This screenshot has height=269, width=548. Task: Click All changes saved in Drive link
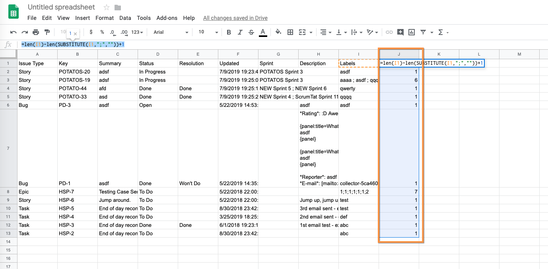coord(235,18)
